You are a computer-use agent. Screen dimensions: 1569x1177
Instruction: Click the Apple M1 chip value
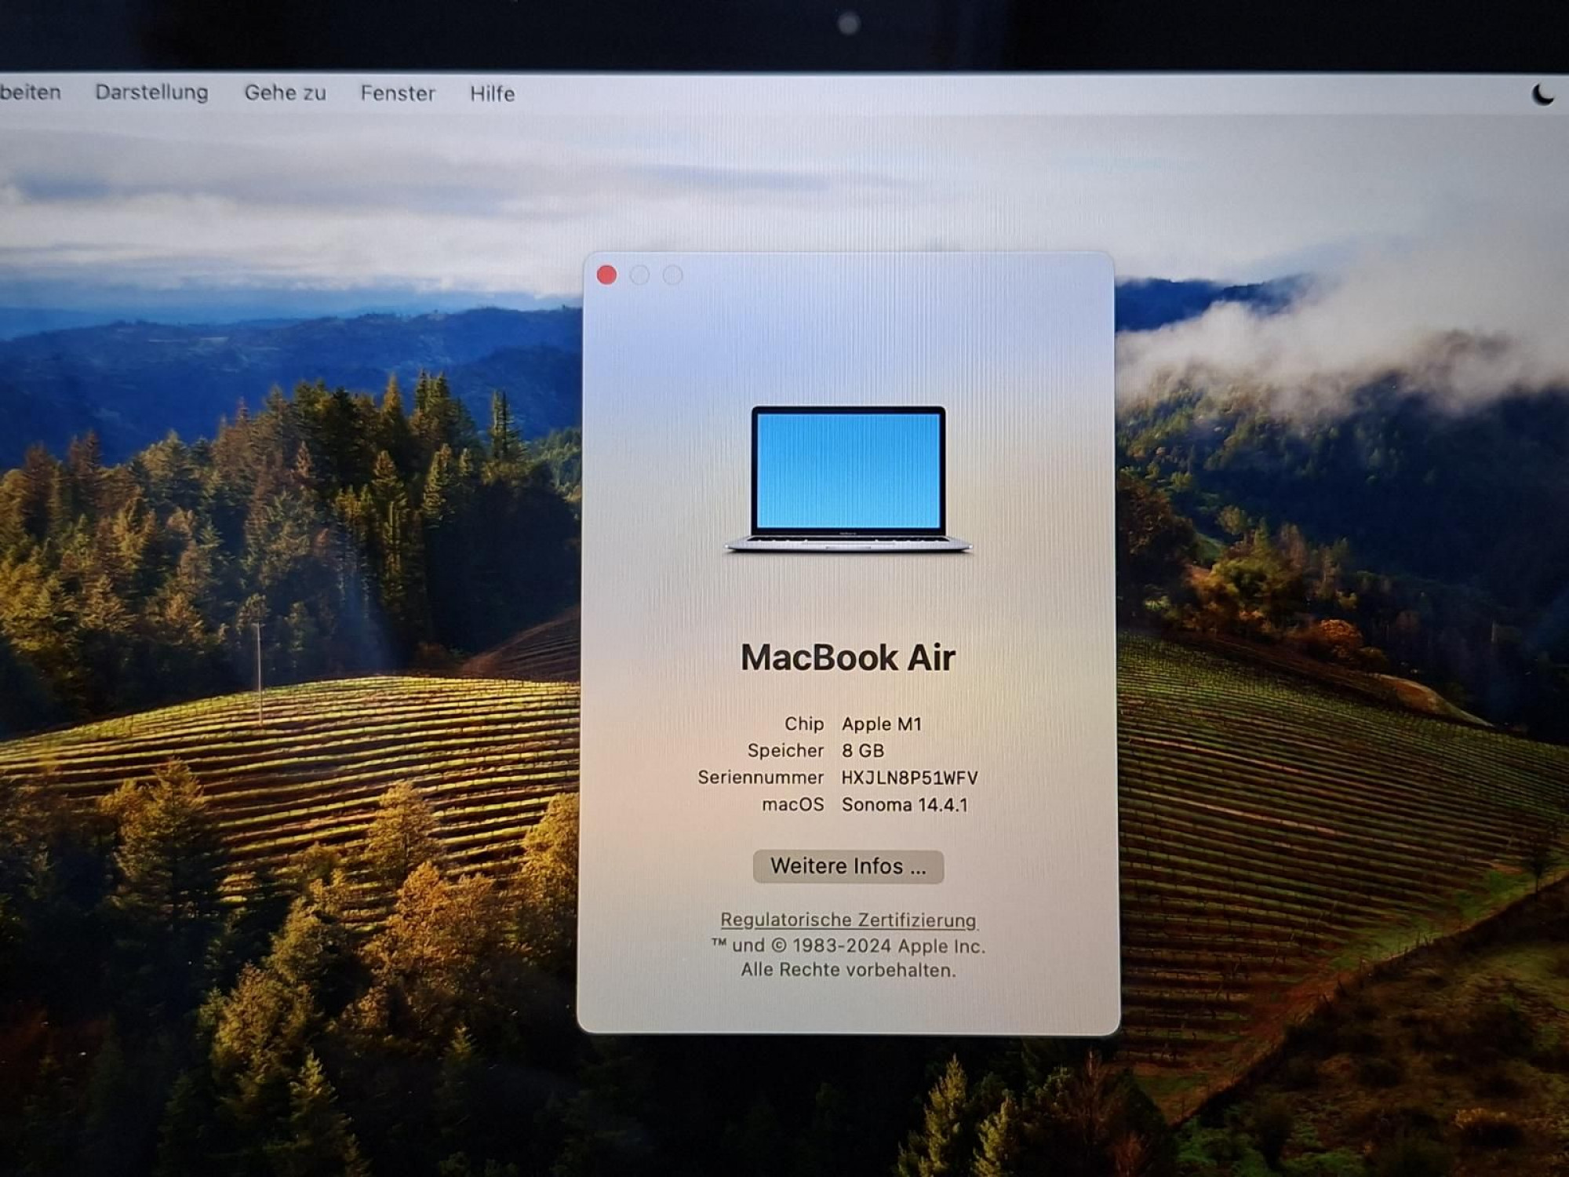882,724
